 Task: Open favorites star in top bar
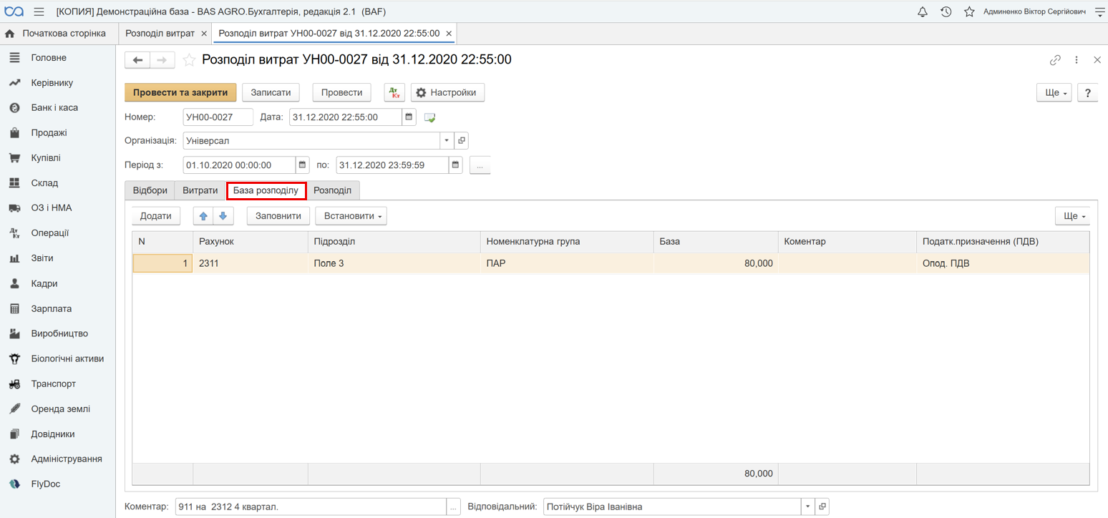click(x=969, y=11)
